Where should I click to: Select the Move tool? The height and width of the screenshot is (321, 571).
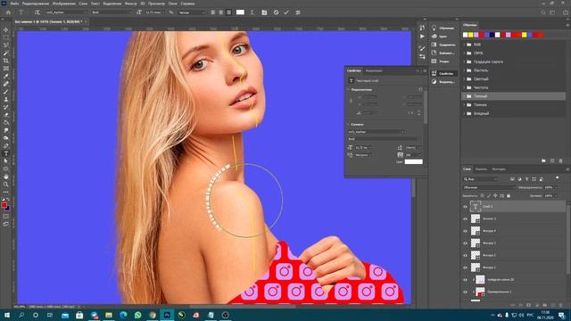point(6,29)
